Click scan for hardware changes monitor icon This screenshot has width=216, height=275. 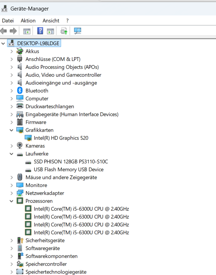(x=77, y=31)
